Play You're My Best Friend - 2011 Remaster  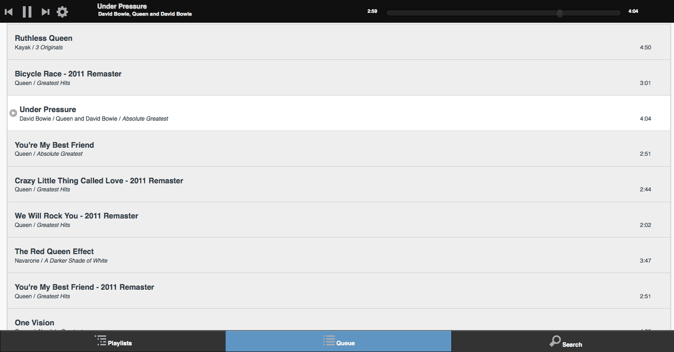point(84,287)
